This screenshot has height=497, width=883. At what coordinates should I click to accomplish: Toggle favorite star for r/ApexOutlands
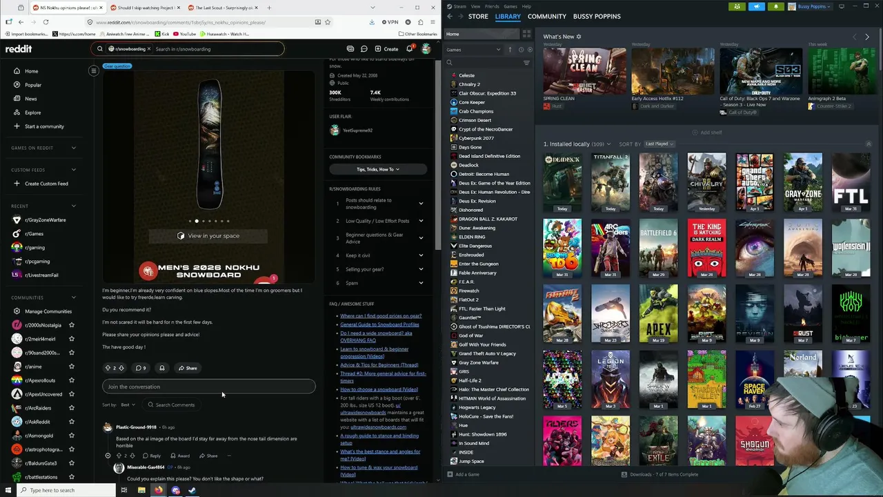click(72, 380)
